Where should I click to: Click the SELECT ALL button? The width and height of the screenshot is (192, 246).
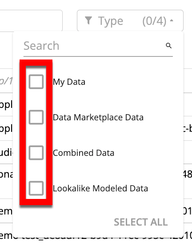pos(141,222)
